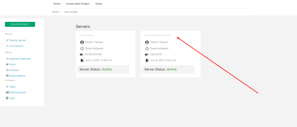Click the Team icon in sidebar
The image size is (297, 127).
(x=7, y=87)
